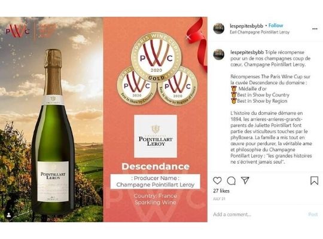Click the Pointillart Leroy logo square
Viewport: 323px width, 239px height.
pos(156,136)
